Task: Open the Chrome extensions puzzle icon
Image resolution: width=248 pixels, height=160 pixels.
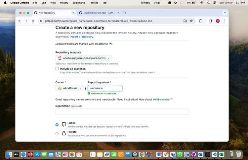Action: point(201,21)
